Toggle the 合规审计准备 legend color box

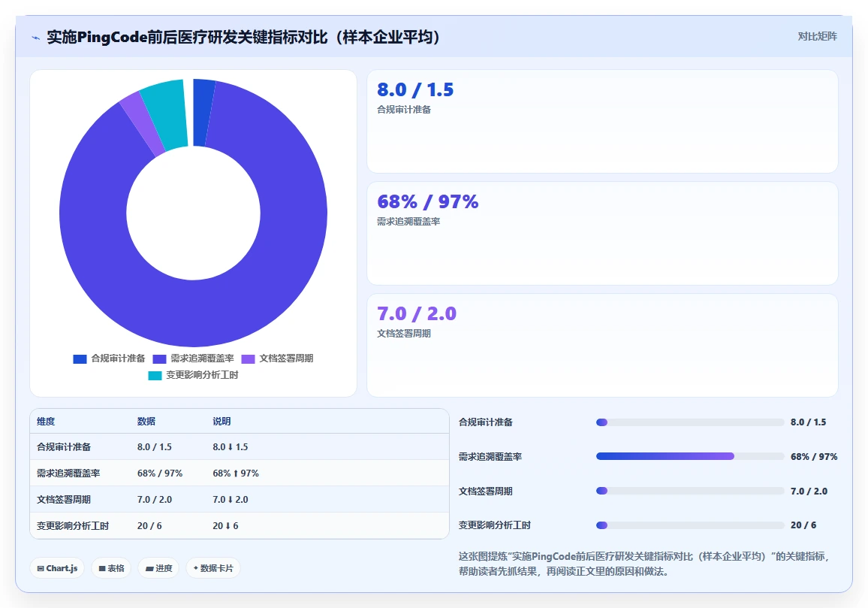(x=80, y=359)
